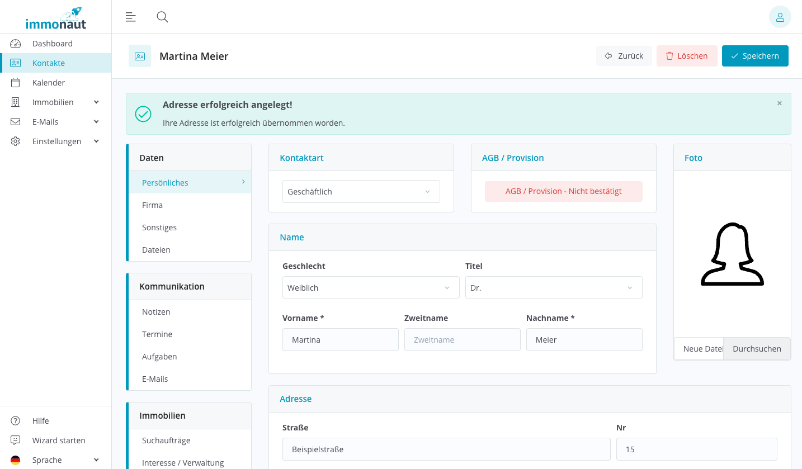Click the Dashboard speedometer icon
This screenshot has height=469, width=802.
coord(16,44)
